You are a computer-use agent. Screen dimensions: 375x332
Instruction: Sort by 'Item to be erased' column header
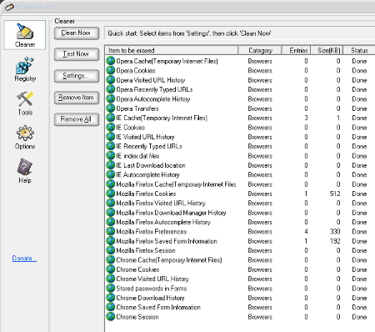(172, 50)
